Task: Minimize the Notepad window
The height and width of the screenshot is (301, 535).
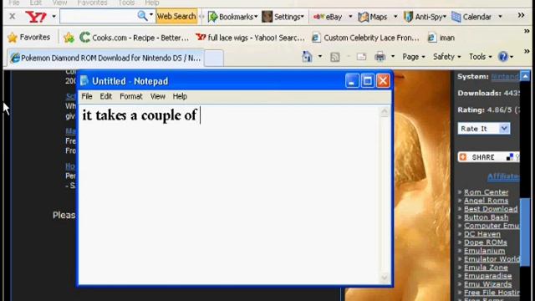Action: tap(352, 81)
